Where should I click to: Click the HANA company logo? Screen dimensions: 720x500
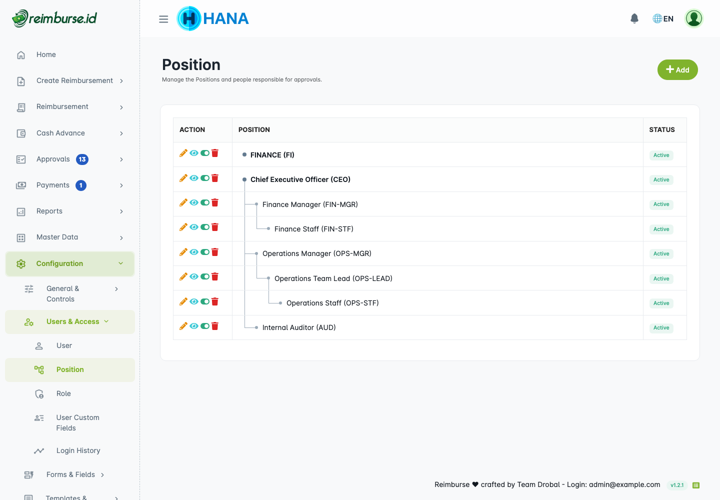tap(213, 18)
